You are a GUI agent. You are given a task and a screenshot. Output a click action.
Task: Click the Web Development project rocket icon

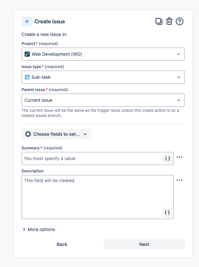coord(27,54)
